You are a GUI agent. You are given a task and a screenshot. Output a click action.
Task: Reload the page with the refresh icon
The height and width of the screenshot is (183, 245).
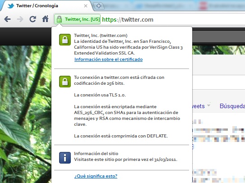[x=32, y=19]
